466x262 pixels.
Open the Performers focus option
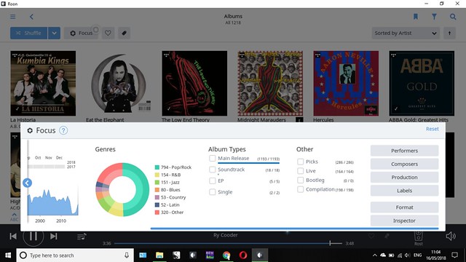point(404,151)
